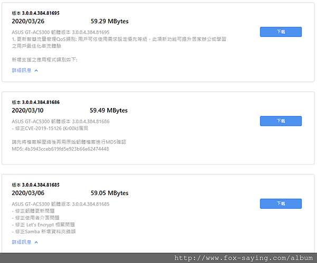Click the QoS category update note
This screenshot has width=317, height=263.
(119, 43)
